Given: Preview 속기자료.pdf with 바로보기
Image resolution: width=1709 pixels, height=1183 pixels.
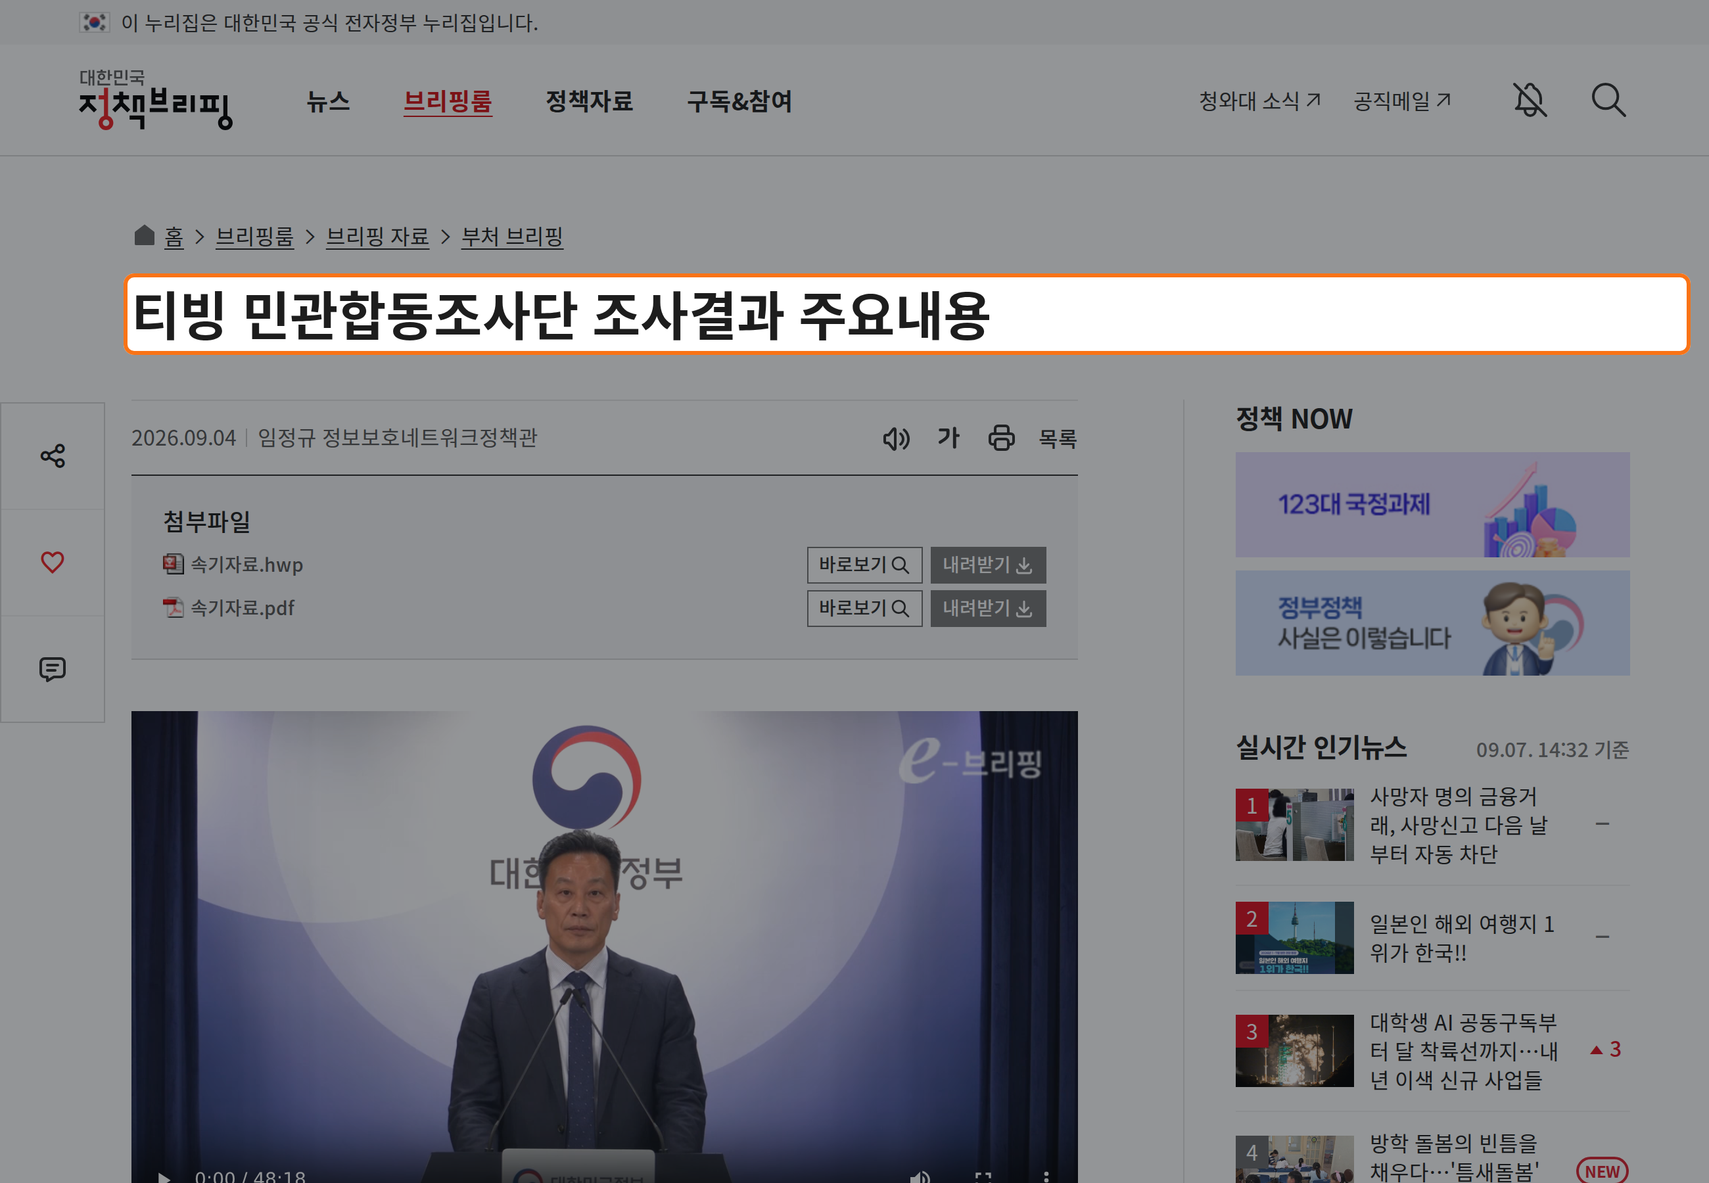Looking at the screenshot, I should pos(865,609).
